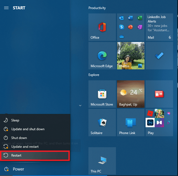This screenshot has width=178, height=176.
Task: Select Restart from the power menu
Action: pos(35,155)
